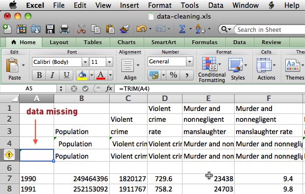
Task: Toggle Bold formatting
Action: pos(39,75)
